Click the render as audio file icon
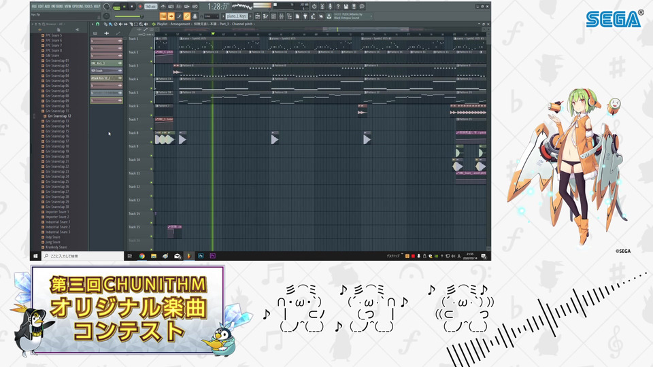 [x=354, y=6]
